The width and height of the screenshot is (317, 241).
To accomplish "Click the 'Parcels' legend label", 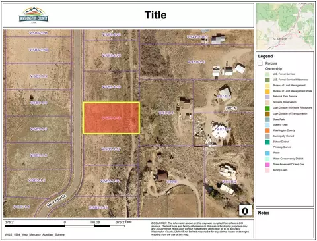I will pos(271,63).
